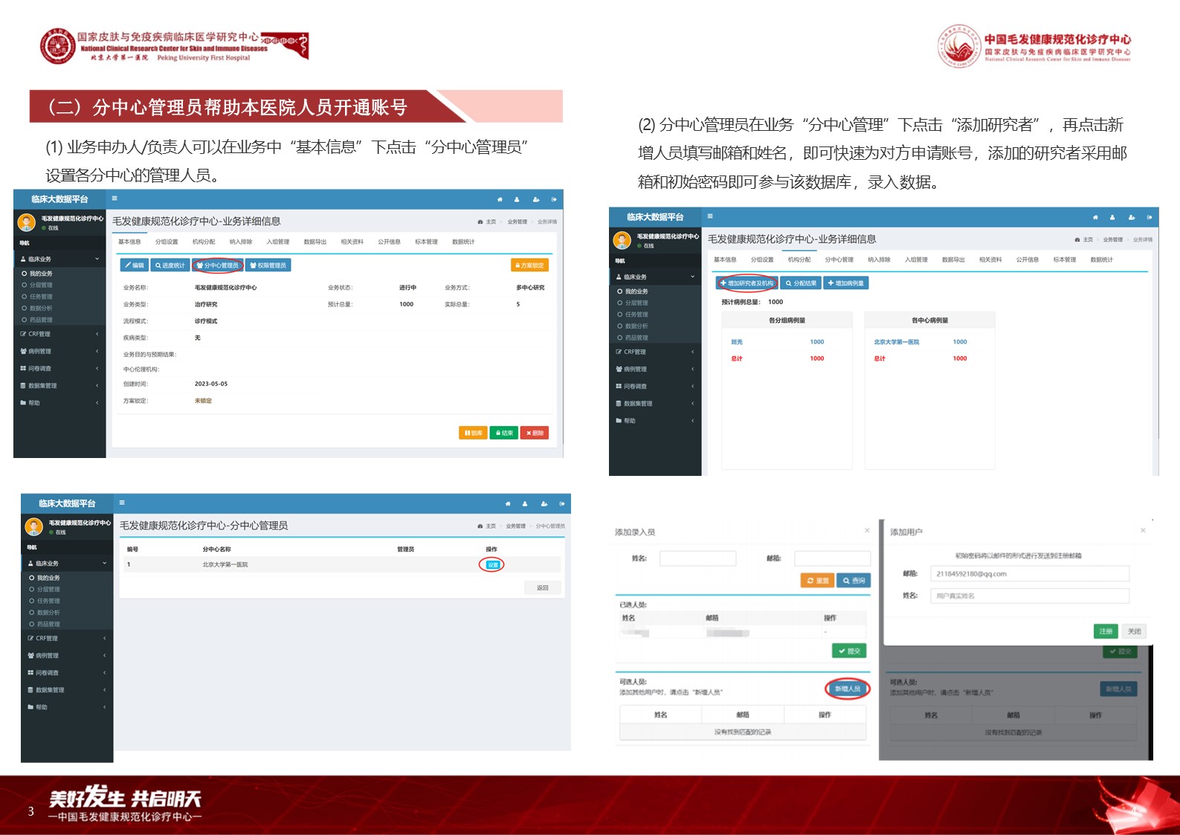Click the circled 增加研究者及机构 button
The height and width of the screenshot is (835, 1180).
(x=747, y=283)
